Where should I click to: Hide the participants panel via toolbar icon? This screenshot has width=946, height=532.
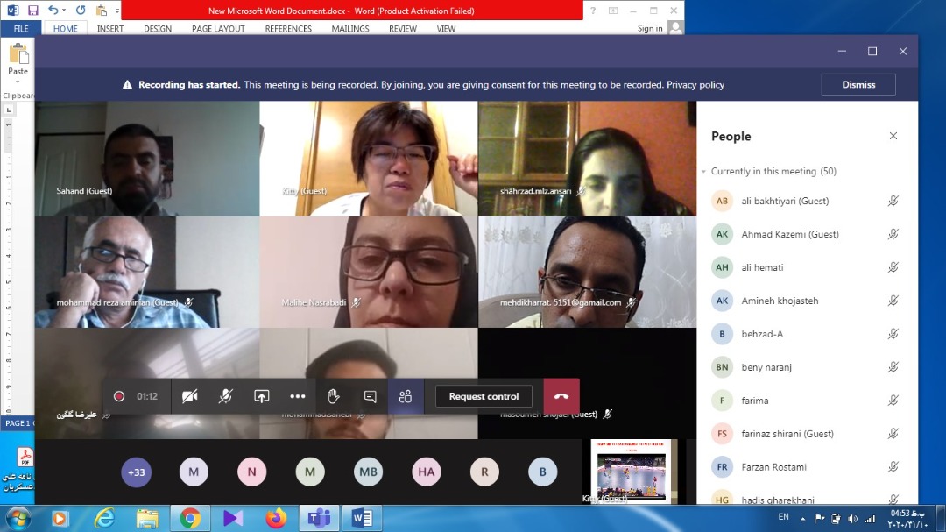click(x=406, y=396)
